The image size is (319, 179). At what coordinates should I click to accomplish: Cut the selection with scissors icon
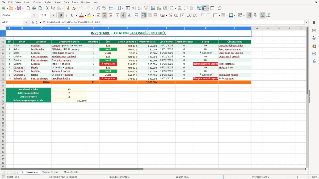(47, 8)
